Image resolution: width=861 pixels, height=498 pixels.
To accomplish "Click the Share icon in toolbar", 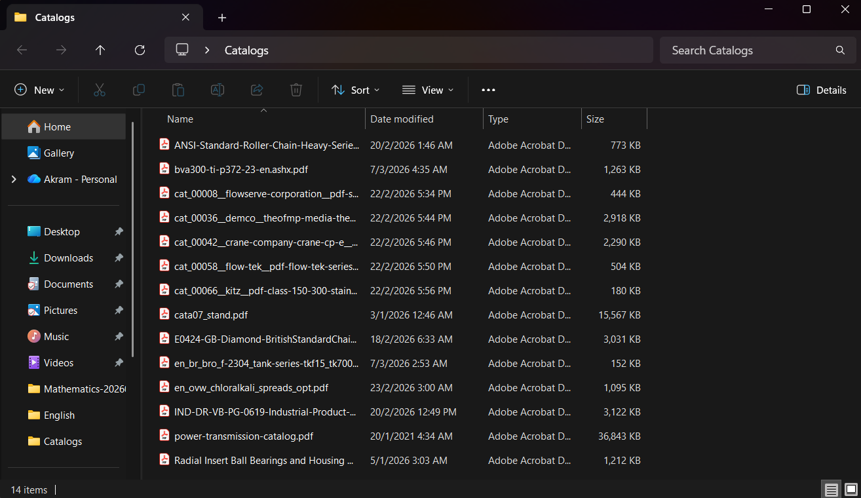I will point(257,90).
